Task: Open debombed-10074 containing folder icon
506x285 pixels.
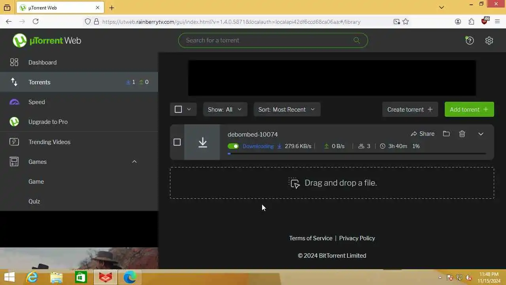Action: 446,134
